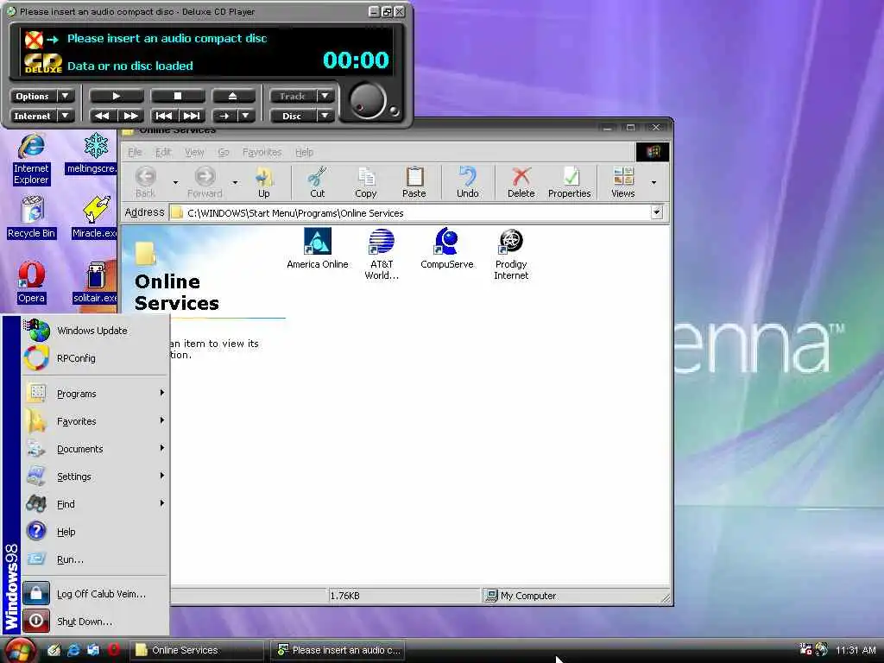Select the Internet Explorer desktop icon

tap(32, 159)
